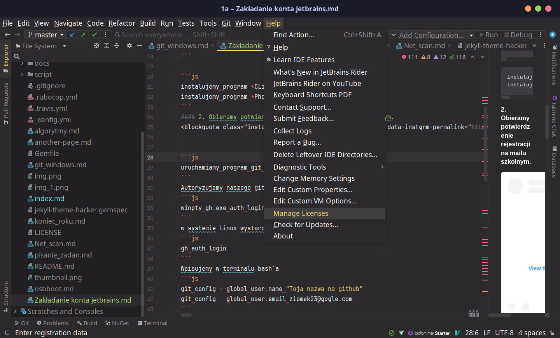The height and width of the screenshot is (338, 560).
Task: Expand Scratches and Consoles node
Action: [15, 311]
